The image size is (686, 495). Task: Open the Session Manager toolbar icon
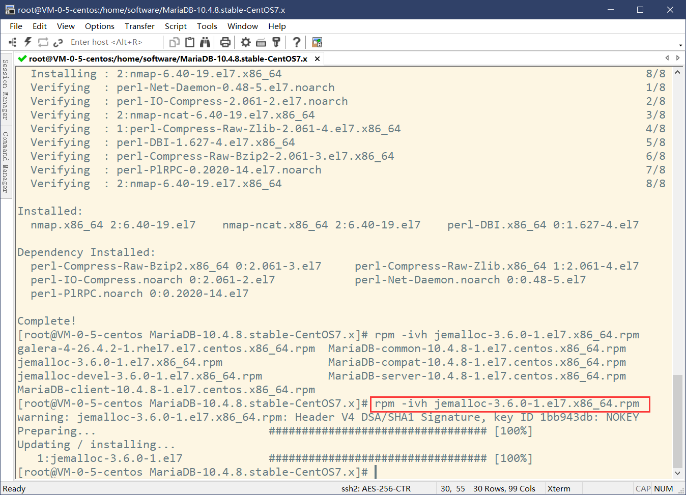[13, 42]
